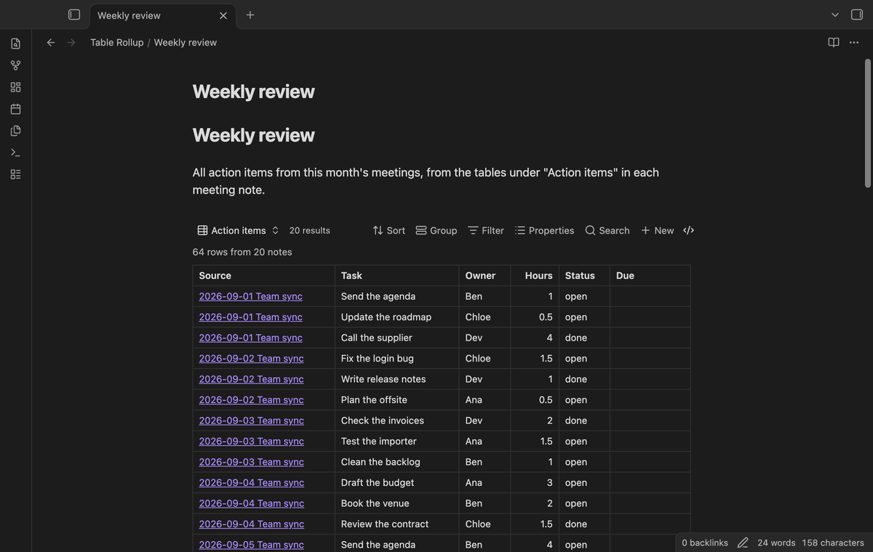Open source link for Write release notes row
Image resolution: width=873 pixels, height=552 pixels.
click(x=252, y=379)
